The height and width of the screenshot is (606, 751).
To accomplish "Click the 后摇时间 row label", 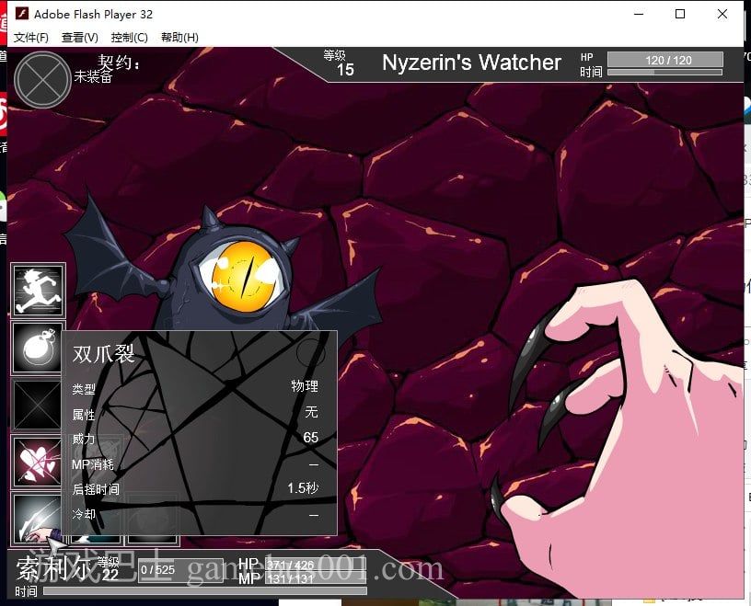I will pos(96,489).
